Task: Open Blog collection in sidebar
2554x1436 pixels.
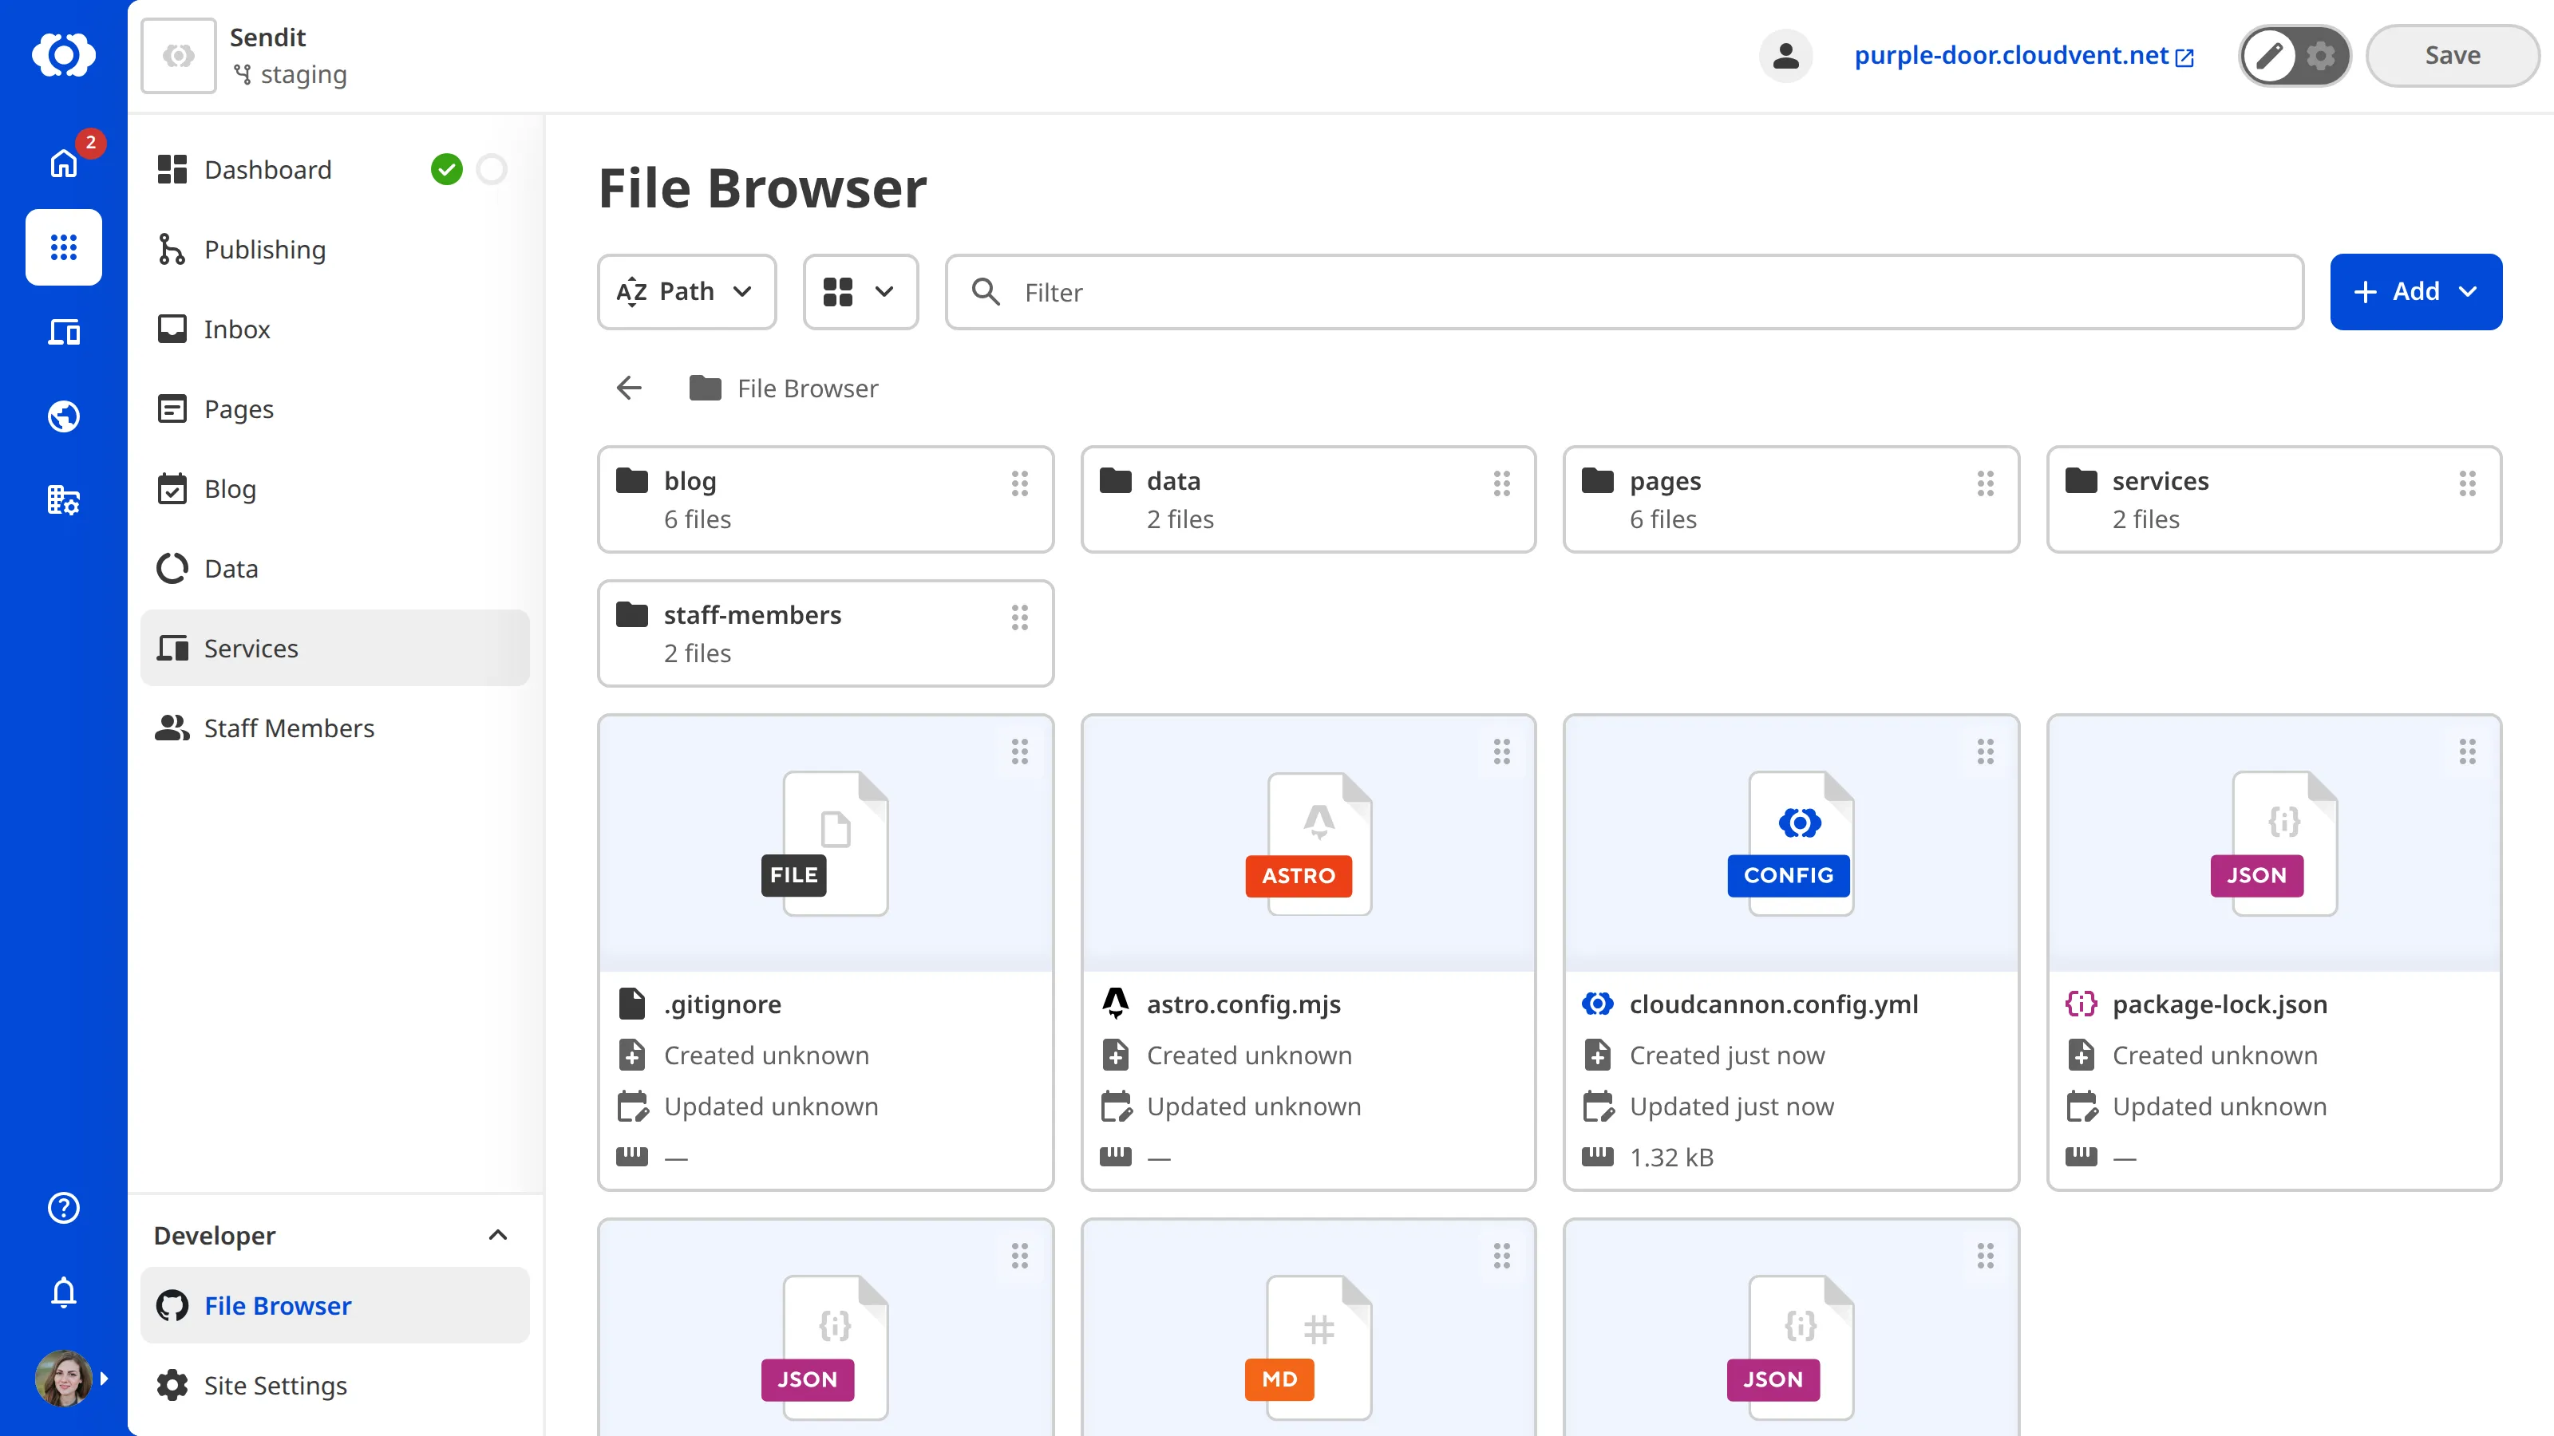Action: click(x=335, y=488)
